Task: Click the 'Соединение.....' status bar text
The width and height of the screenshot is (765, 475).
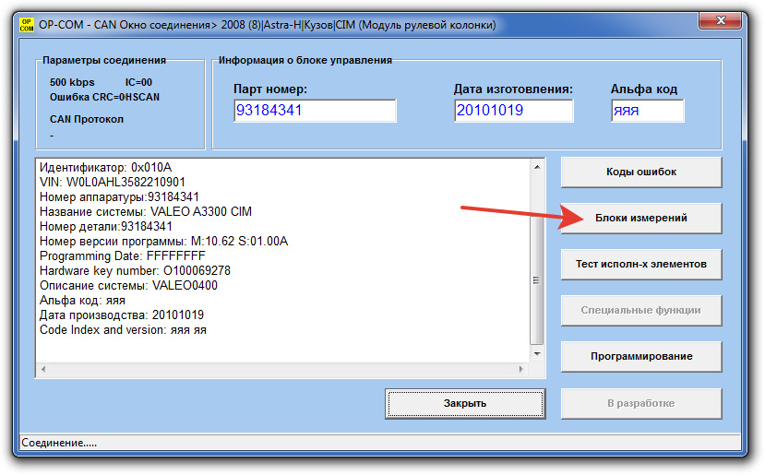Action: tap(59, 443)
